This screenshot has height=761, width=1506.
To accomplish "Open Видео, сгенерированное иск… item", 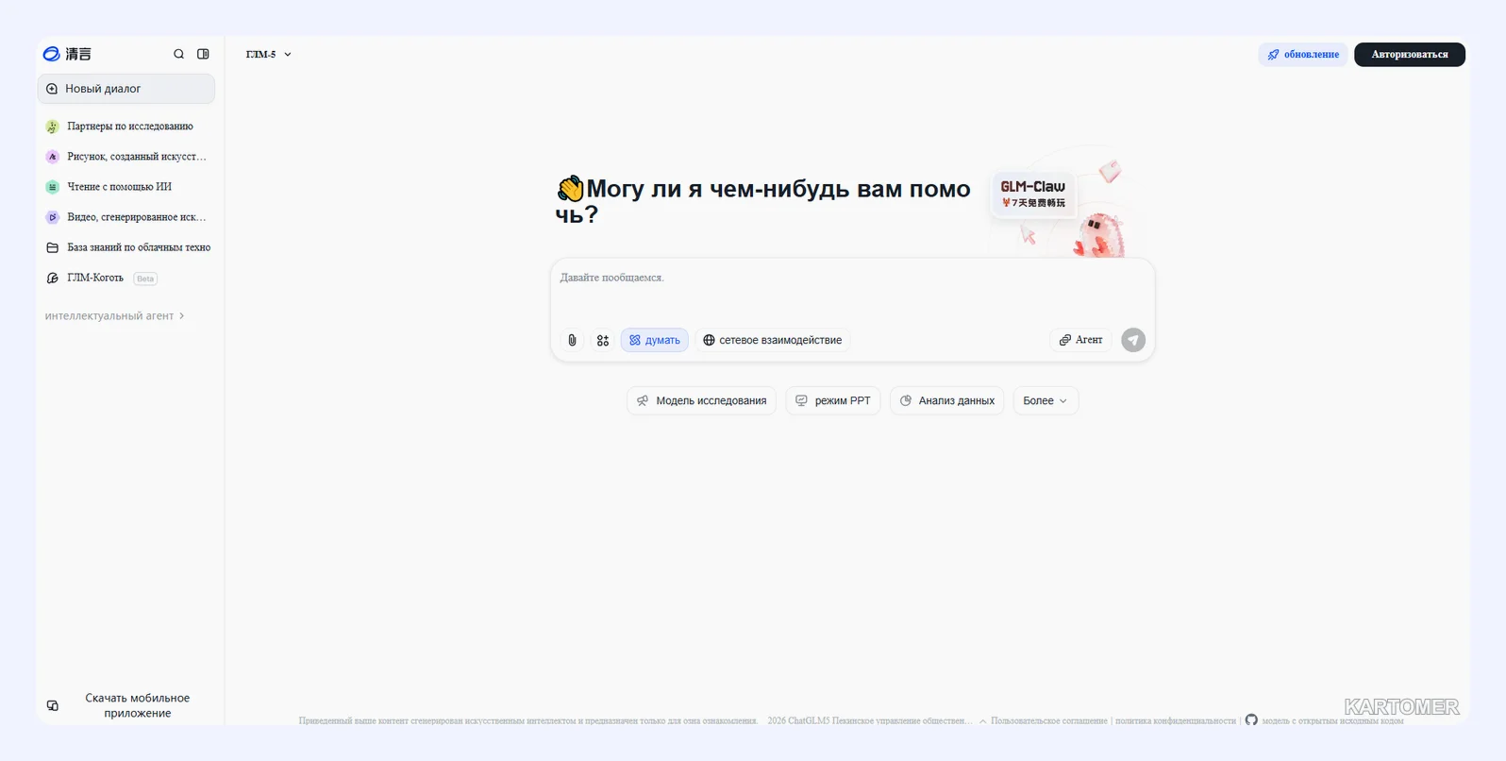I will pos(126,217).
